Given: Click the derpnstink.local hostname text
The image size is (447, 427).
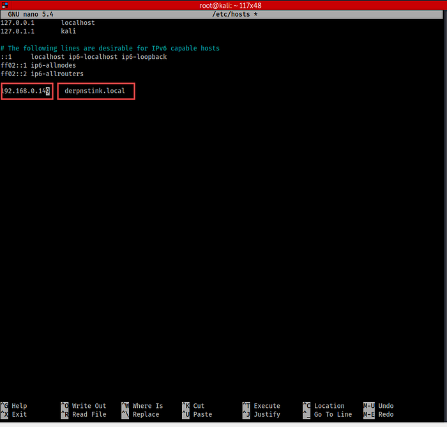Looking at the screenshot, I should 95,91.
